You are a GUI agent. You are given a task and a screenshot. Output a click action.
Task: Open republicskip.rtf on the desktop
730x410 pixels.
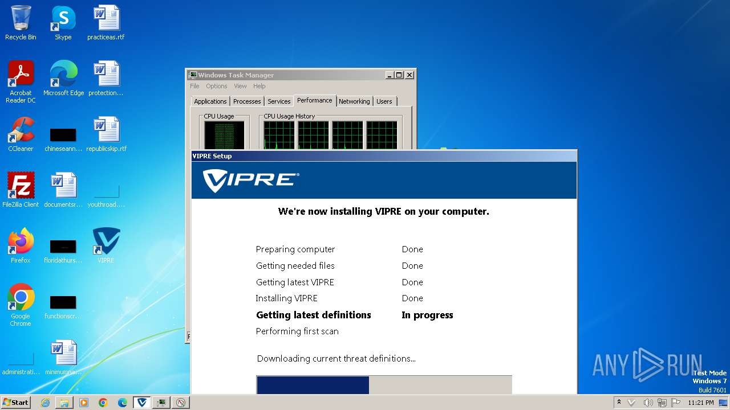106,134
